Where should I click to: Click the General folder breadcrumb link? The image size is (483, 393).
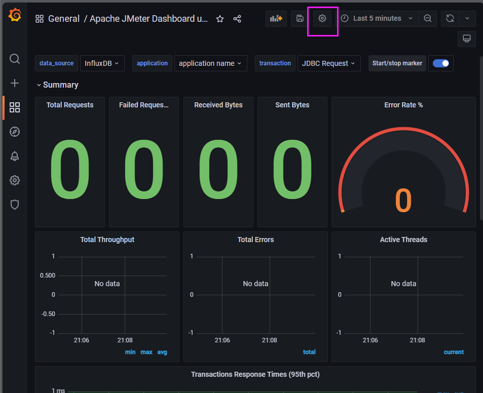pos(64,19)
